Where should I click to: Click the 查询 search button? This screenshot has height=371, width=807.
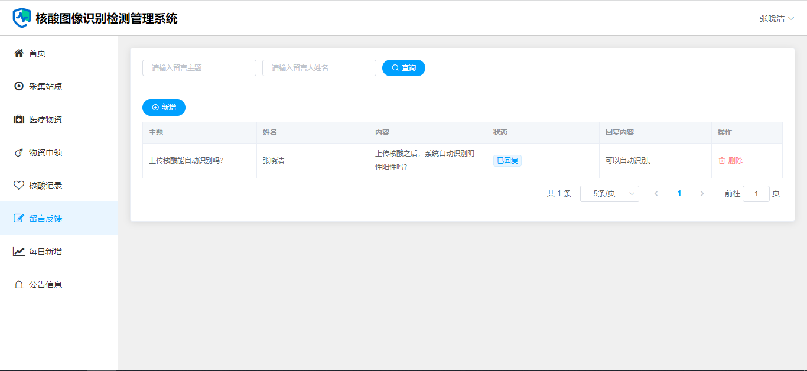[403, 68]
